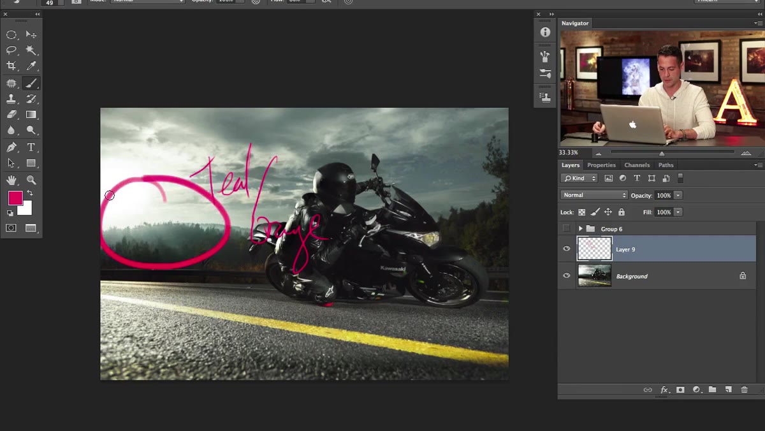This screenshot has width=765, height=431.
Task: Select the Clone Stamp tool
Action: pos(11,99)
